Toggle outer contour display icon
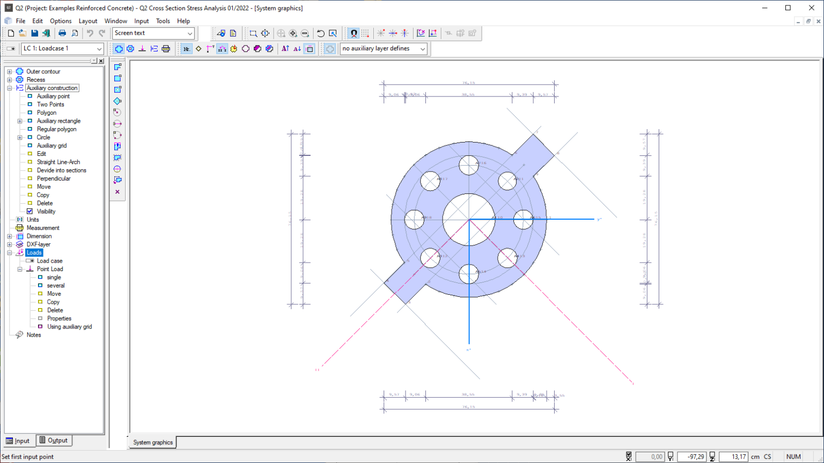This screenshot has height=463, width=824. click(x=119, y=49)
